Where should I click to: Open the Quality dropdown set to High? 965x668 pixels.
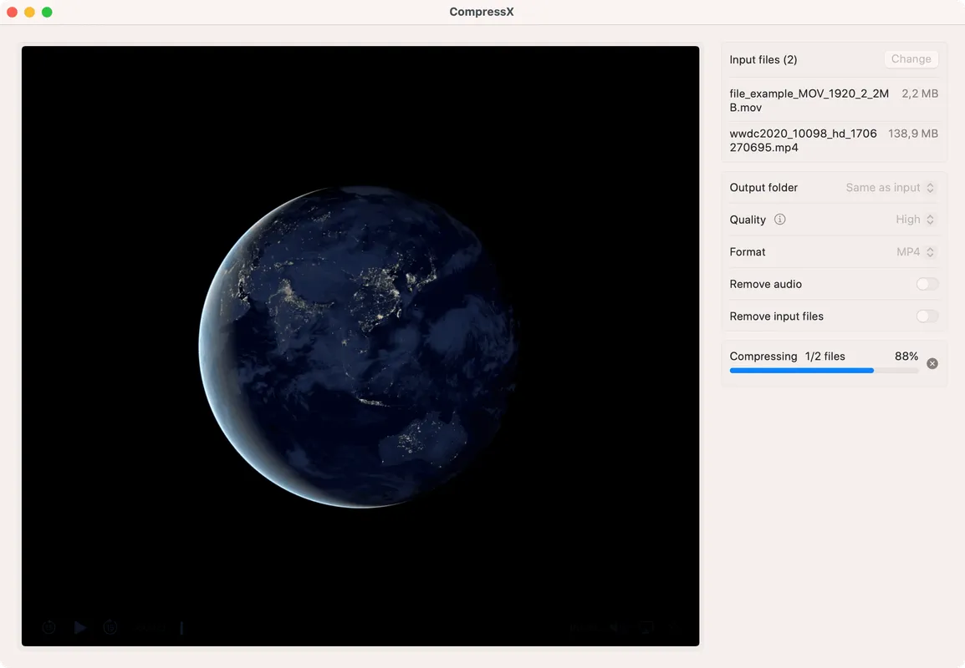coord(914,220)
